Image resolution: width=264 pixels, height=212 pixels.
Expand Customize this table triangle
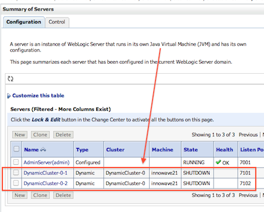click(9, 96)
